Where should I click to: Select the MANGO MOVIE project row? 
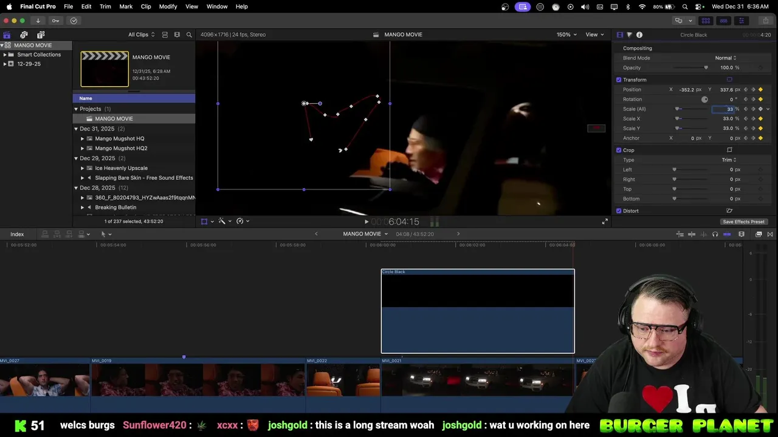[134, 118]
